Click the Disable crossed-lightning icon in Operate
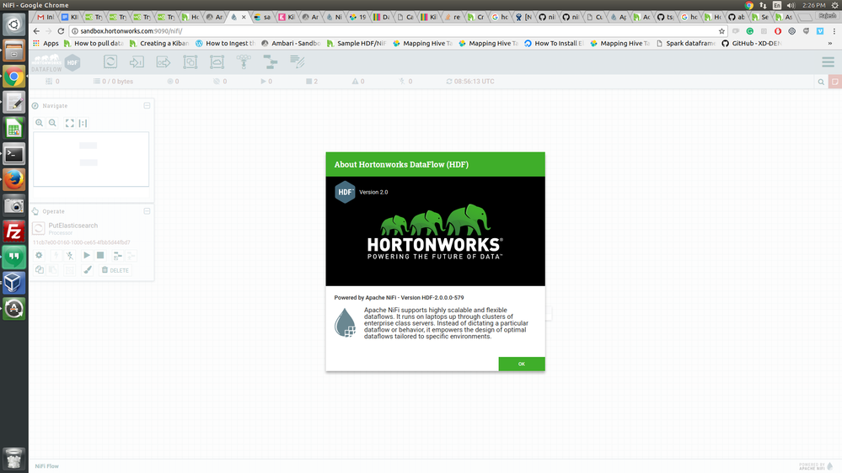 point(70,255)
